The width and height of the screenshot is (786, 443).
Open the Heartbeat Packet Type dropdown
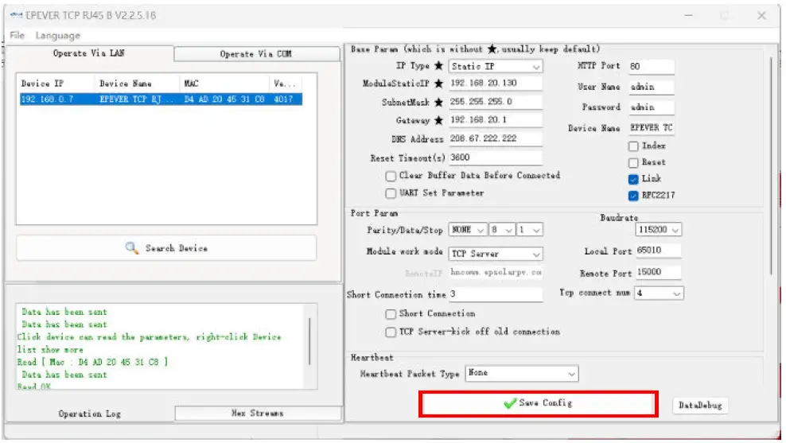(522, 373)
